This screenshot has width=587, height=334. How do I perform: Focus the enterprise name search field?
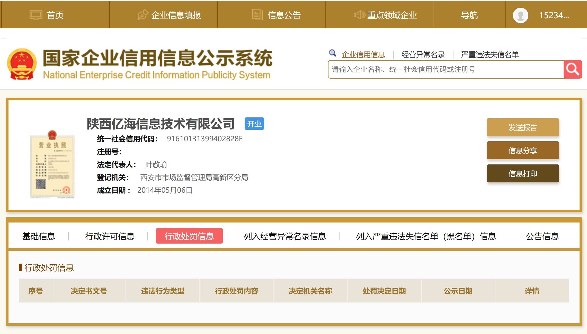tap(445, 69)
